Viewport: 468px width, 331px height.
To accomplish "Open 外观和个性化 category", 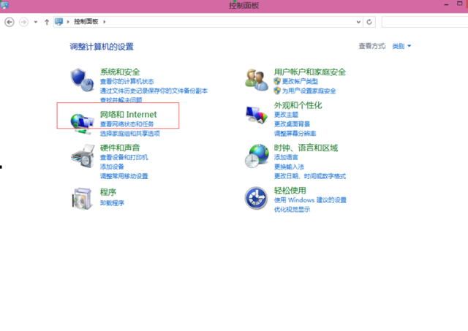I will 298,105.
